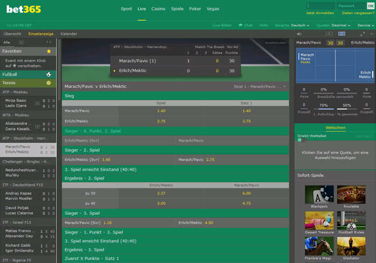The height and width of the screenshot is (263, 376).
Task: Click the speaker sound icon
Action: pyautogui.click(x=299, y=34)
